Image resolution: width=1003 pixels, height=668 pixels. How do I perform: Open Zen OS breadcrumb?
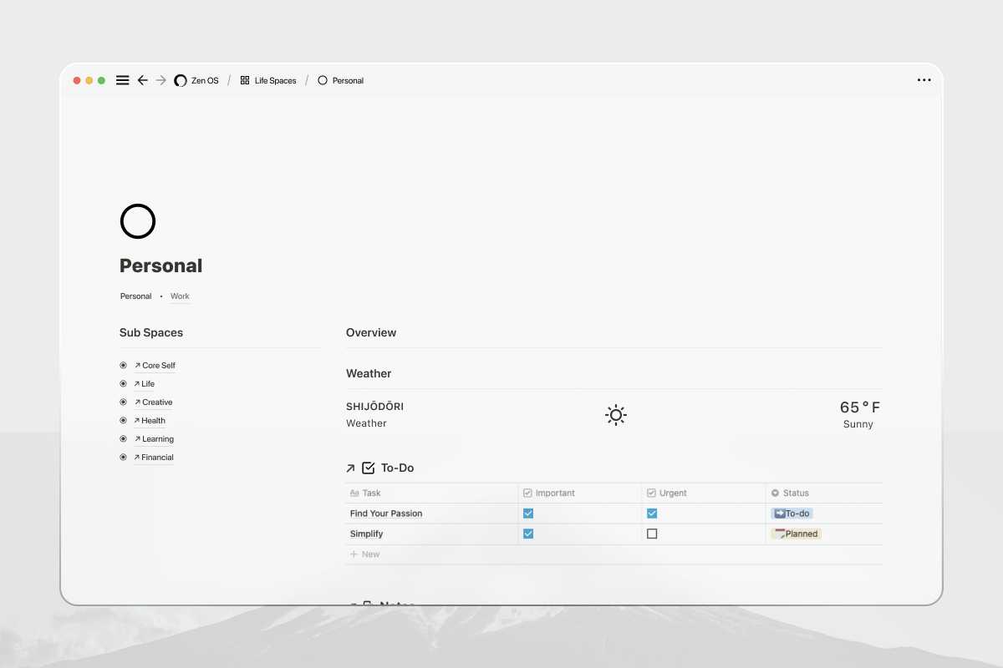205,81
